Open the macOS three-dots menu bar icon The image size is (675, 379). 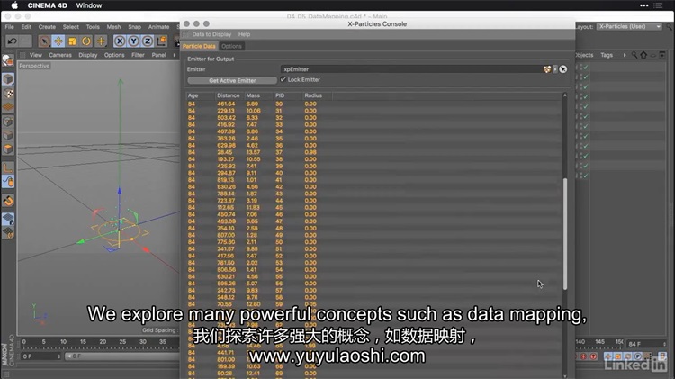coord(644,5)
